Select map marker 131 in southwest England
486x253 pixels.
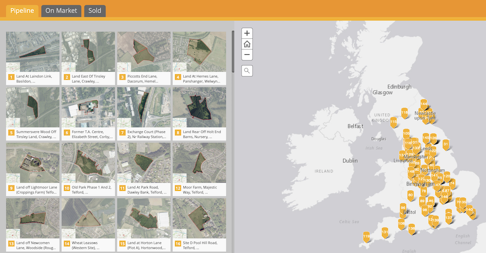(x=385, y=232)
